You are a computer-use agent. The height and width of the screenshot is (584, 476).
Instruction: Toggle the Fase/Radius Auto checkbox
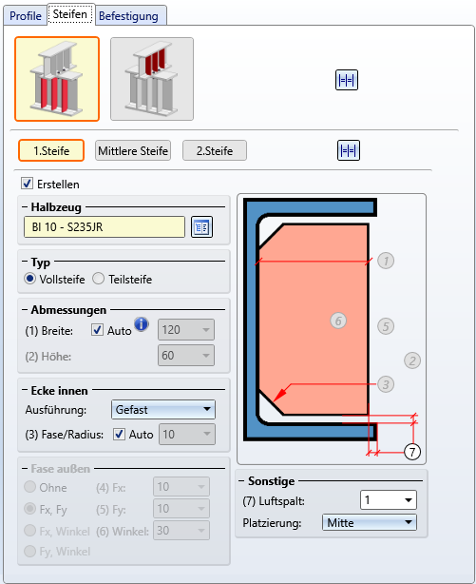[x=119, y=435]
